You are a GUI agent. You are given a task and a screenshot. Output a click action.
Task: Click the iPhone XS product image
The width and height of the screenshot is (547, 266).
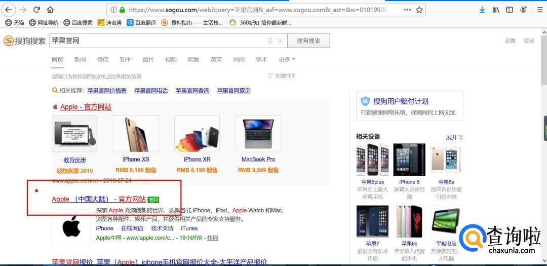(x=136, y=134)
